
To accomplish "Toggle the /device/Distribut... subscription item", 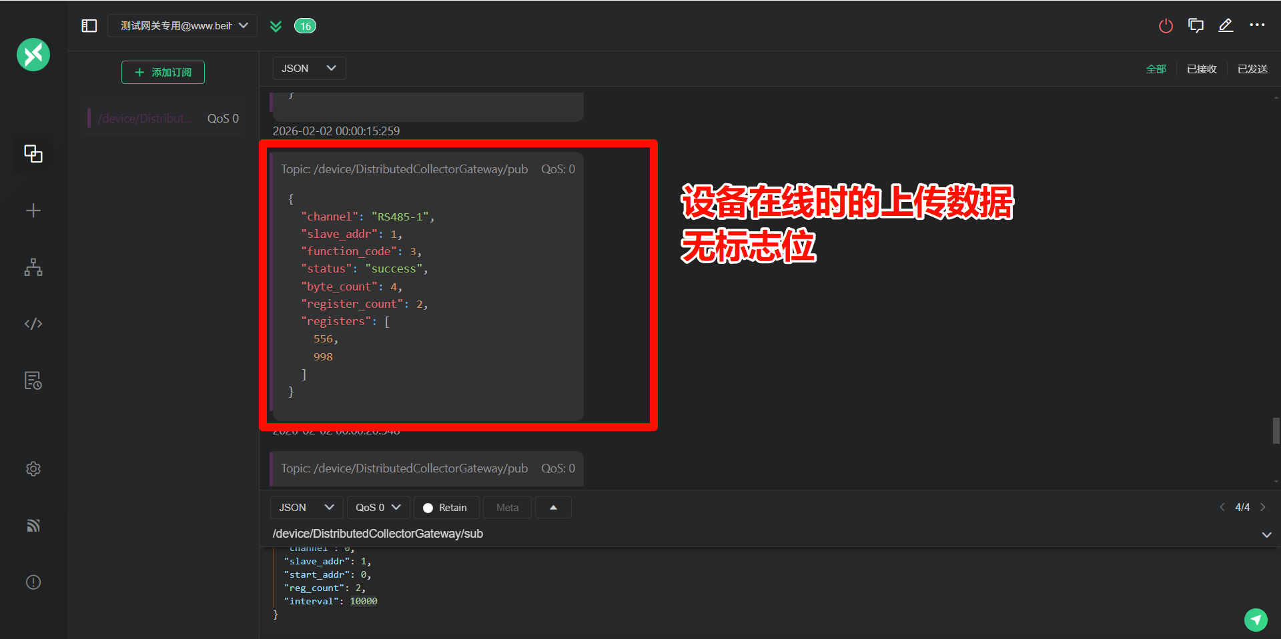I will 163,119.
